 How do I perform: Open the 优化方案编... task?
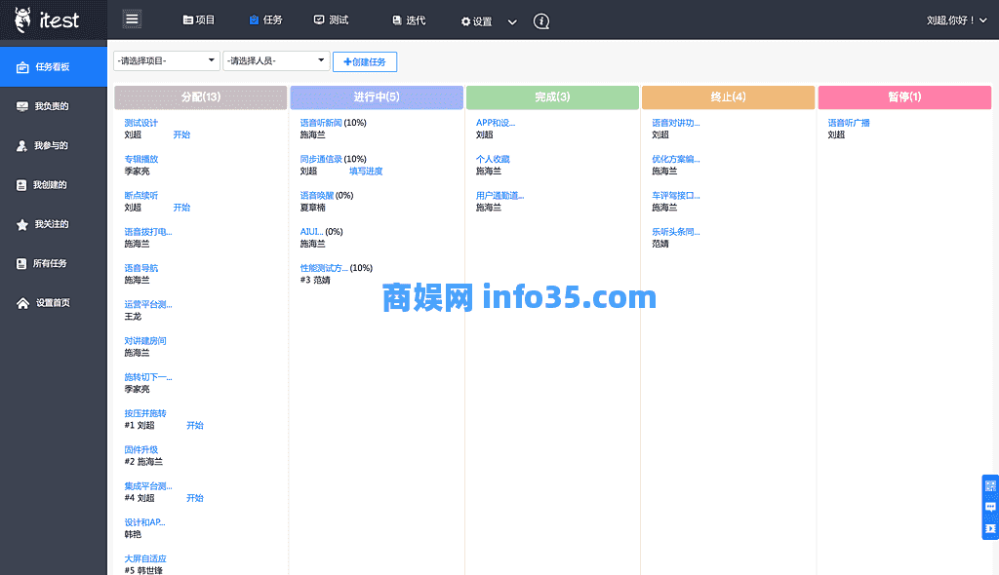pos(675,159)
